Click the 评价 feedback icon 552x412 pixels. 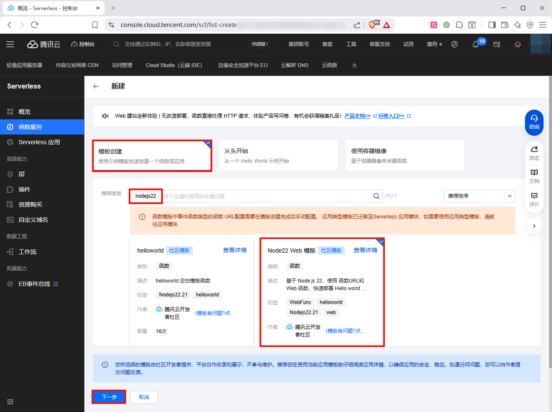click(534, 199)
